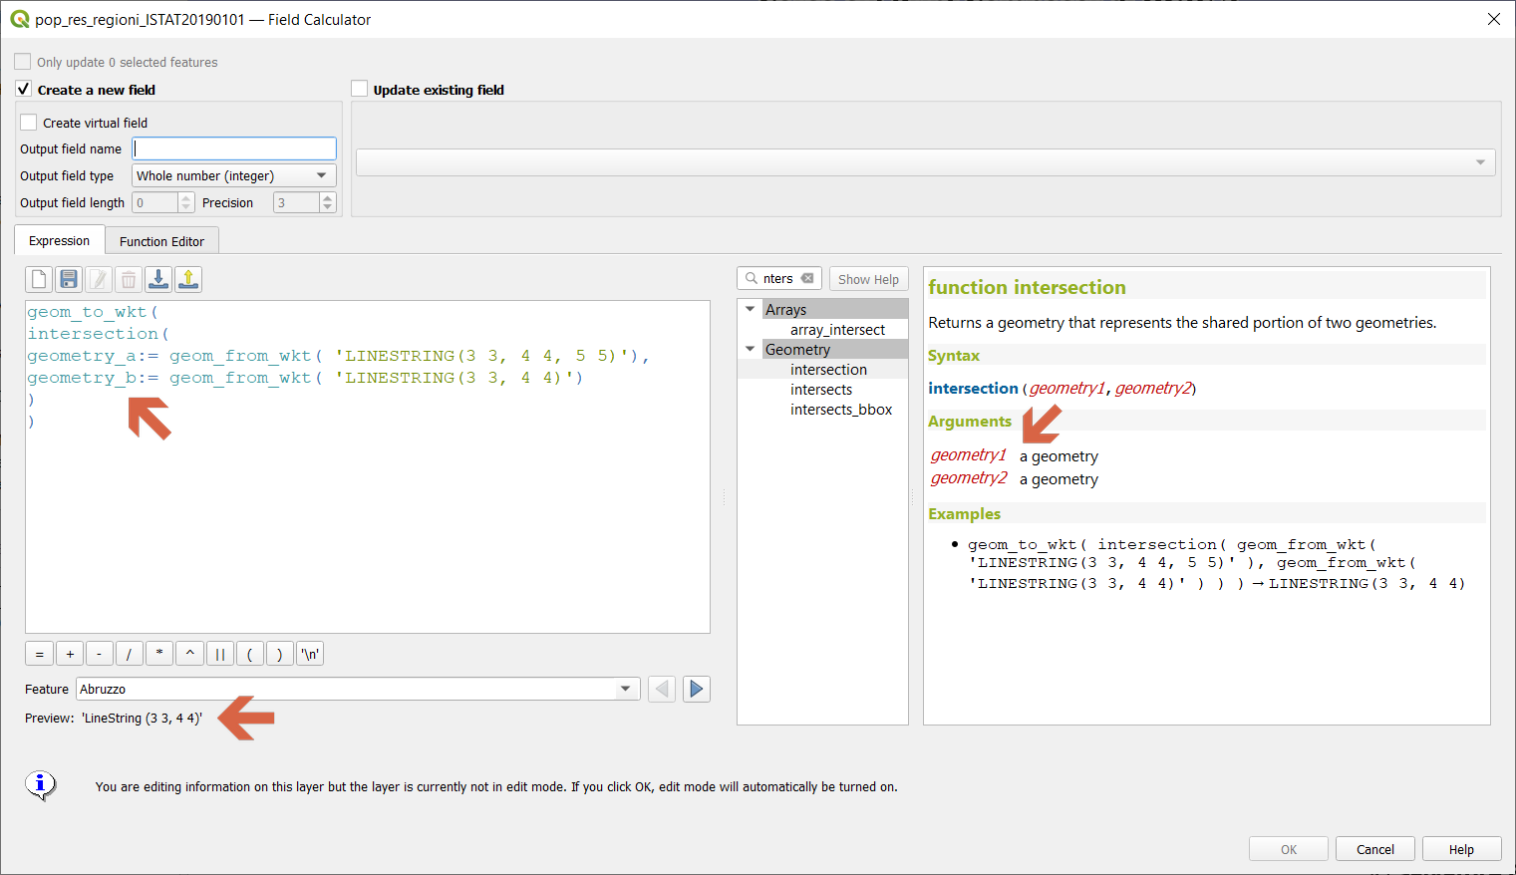Uncheck the Create a new field checkbox
Image resolution: width=1516 pixels, height=875 pixels.
tap(22, 89)
